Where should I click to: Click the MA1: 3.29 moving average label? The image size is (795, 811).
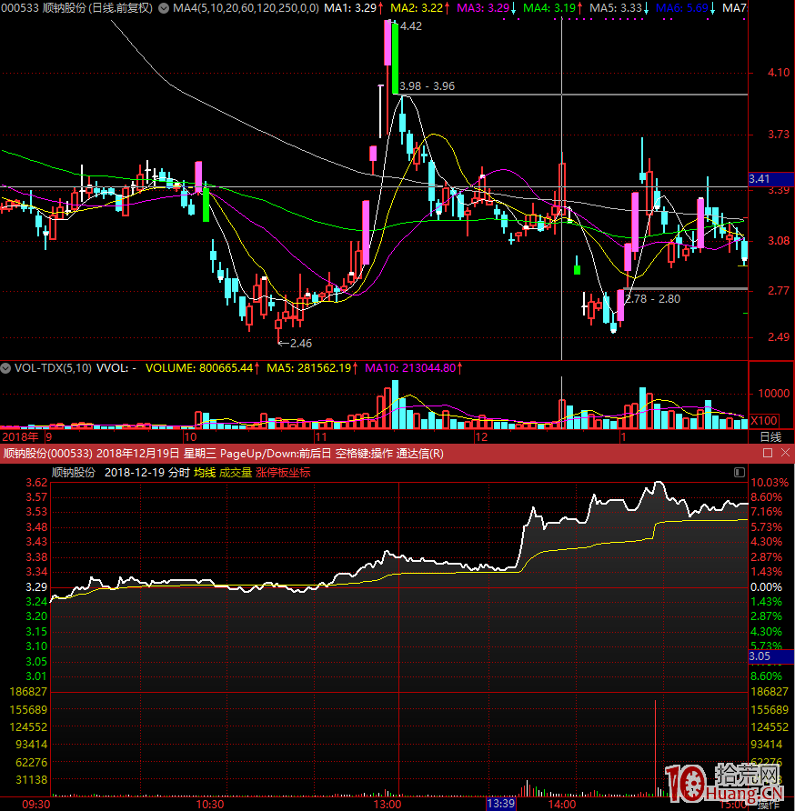pyautogui.click(x=351, y=8)
